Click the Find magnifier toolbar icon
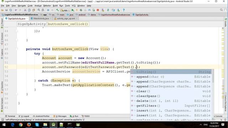The height and width of the screenshot is (128, 228). click(x=39, y=10)
